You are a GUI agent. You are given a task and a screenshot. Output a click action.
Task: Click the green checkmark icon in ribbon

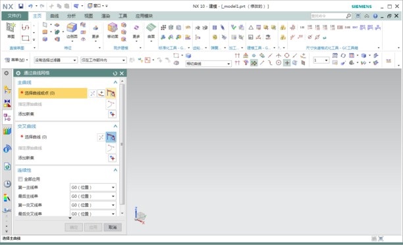pos(233,27)
